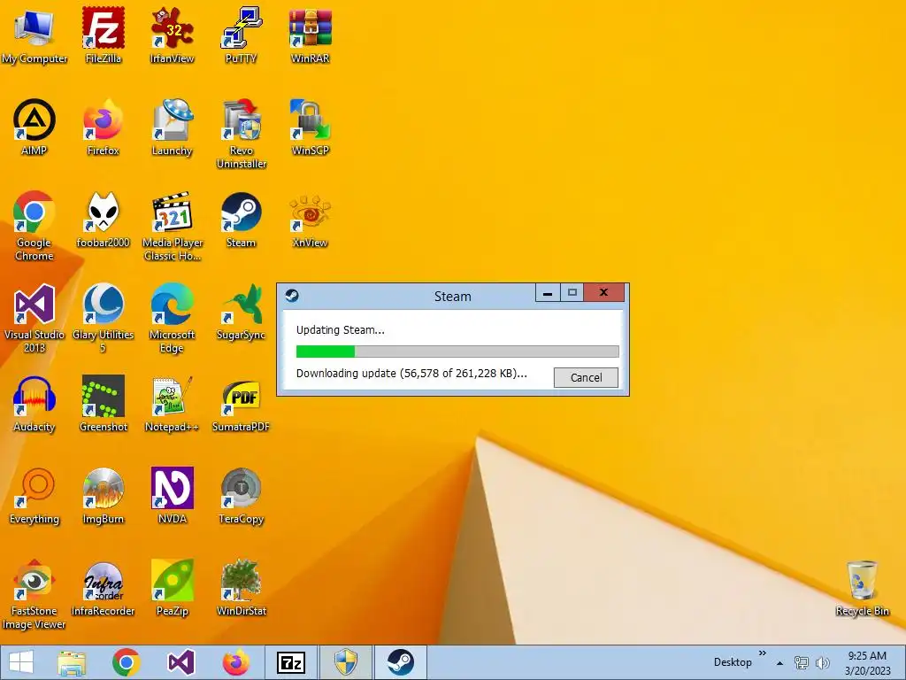This screenshot has width=906, height=680.
Task: Select the PeaZip desktop shortcut
Action: point(172,588)
